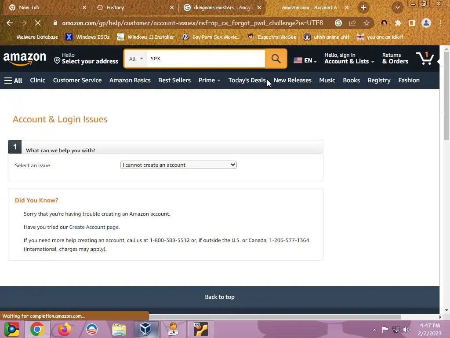This screenshot has height=338, width=450.
Task: Click the orange search magnifier button
Action: (276, 59)
